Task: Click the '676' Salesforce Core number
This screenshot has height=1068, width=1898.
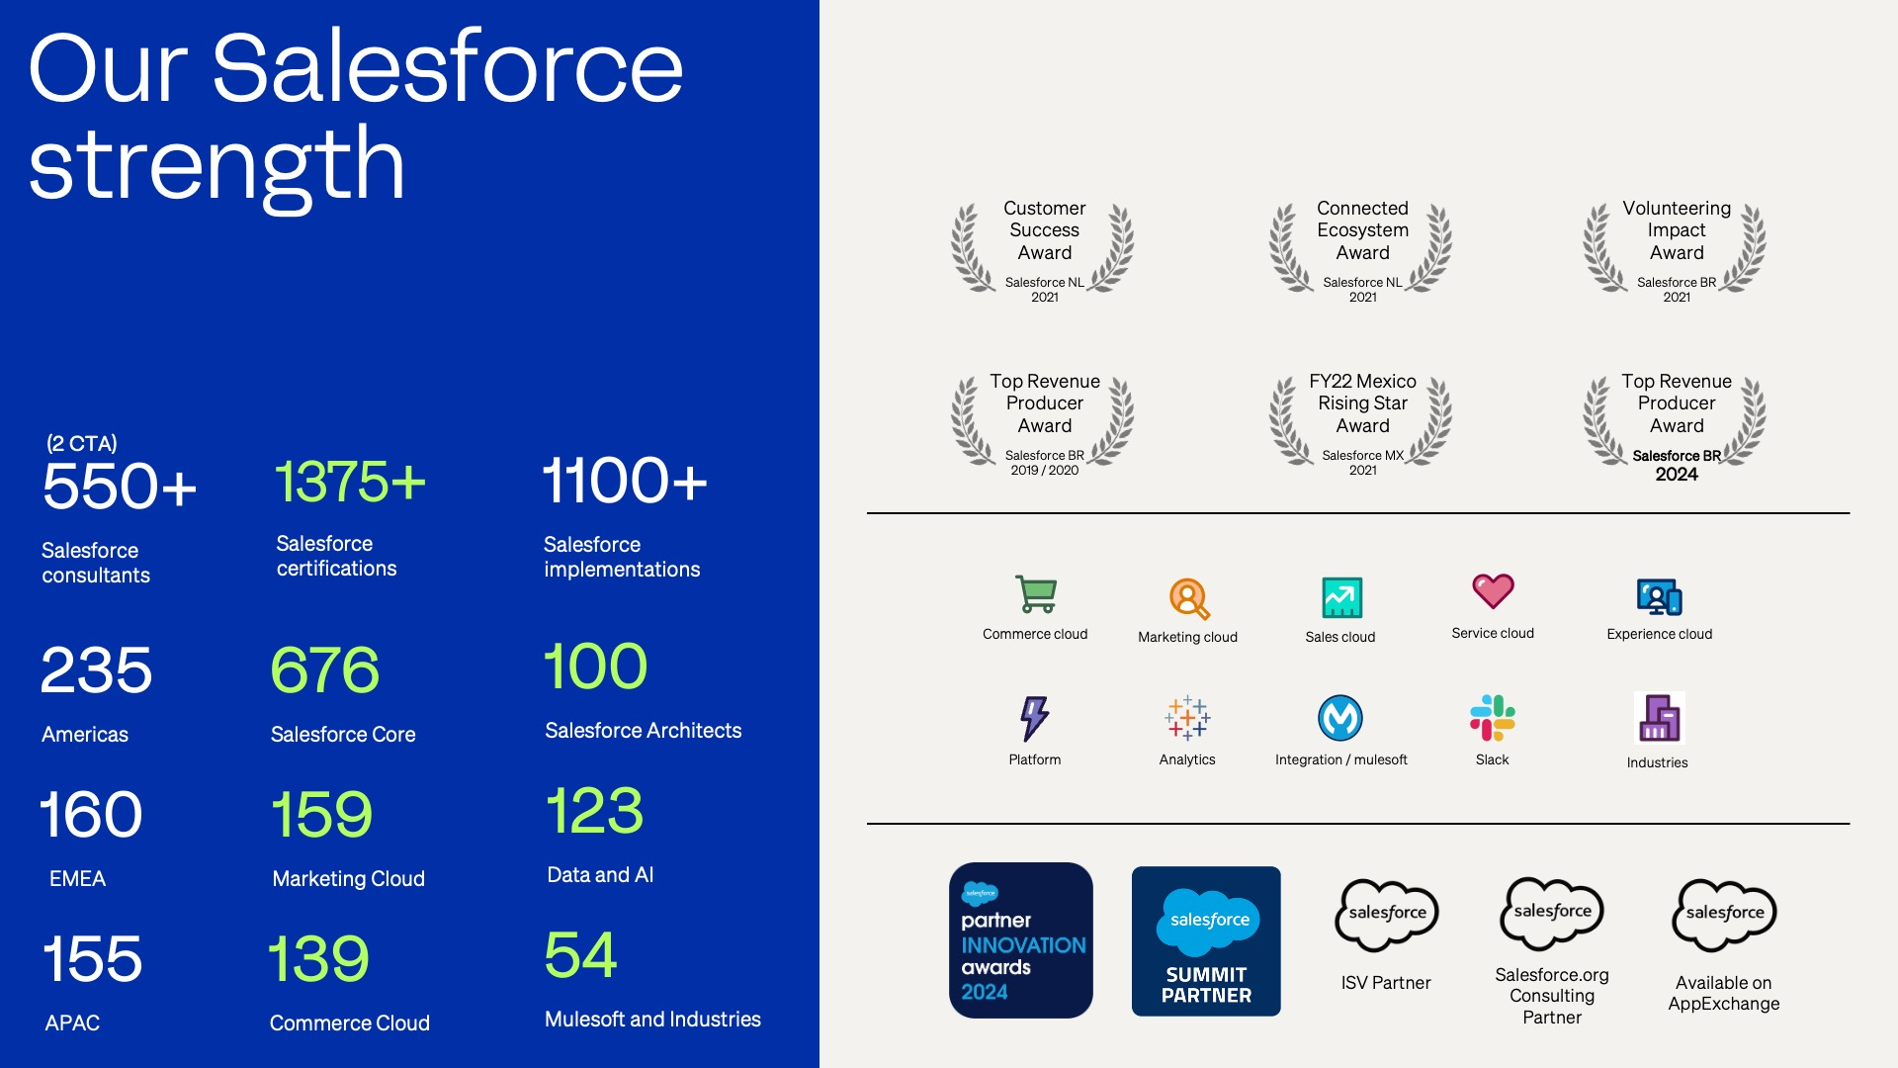Action: (x=325, y=669)
